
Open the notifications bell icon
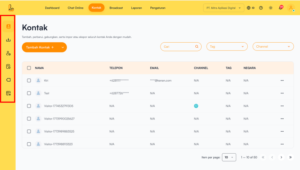pyautogui.click(x=280, y=8)
